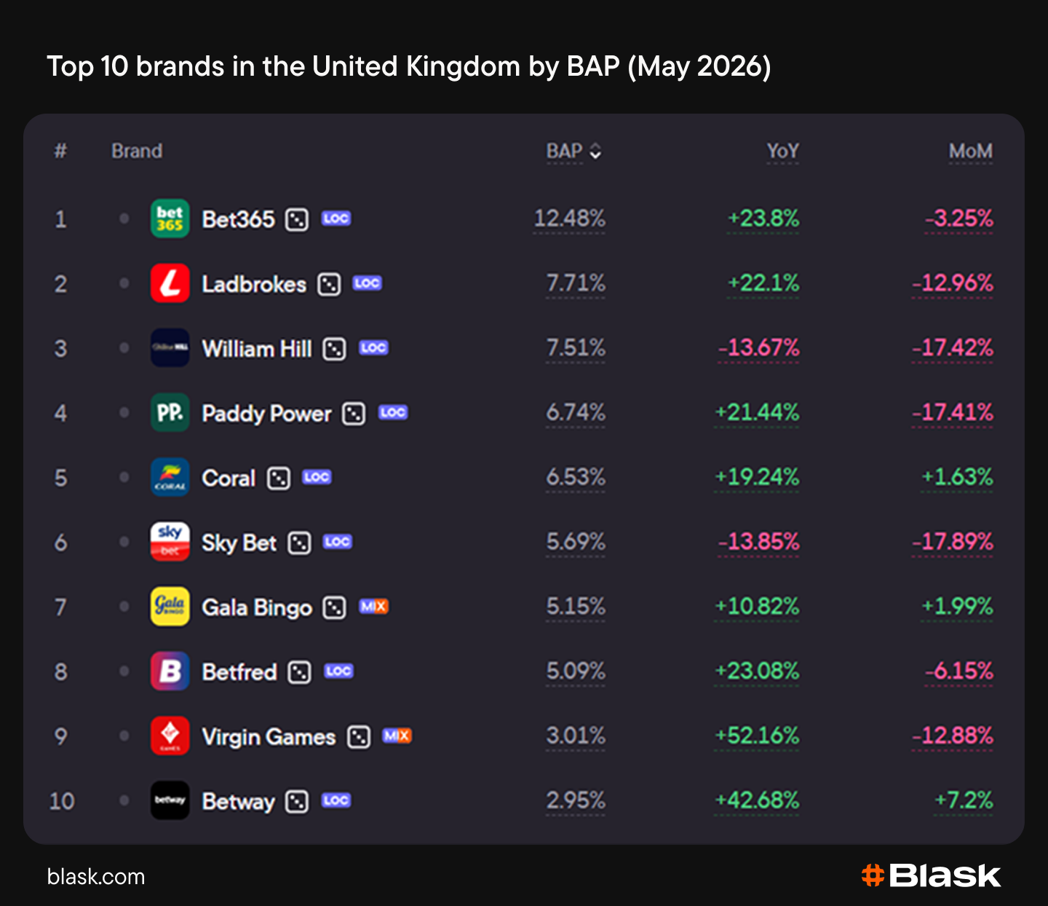Click the Brand column header
The height and width of the screenshot is (906, 1048).
(137, 151)
